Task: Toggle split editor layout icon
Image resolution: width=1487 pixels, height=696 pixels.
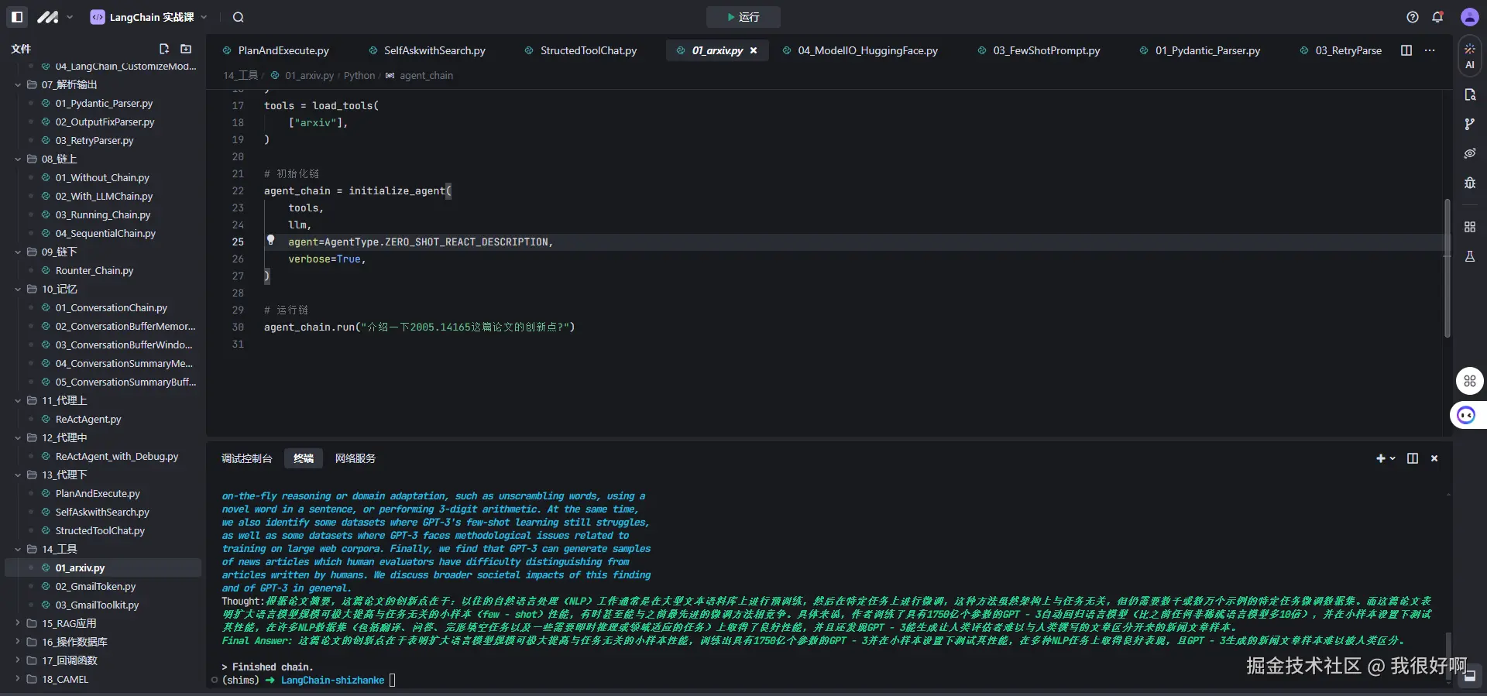Action: coord(1406,50)
